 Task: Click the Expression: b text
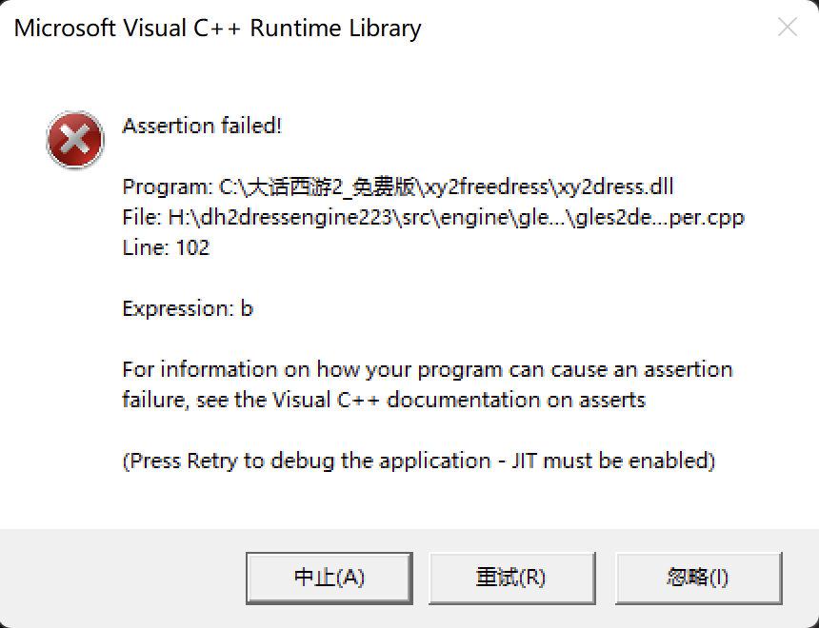[188, 308]
